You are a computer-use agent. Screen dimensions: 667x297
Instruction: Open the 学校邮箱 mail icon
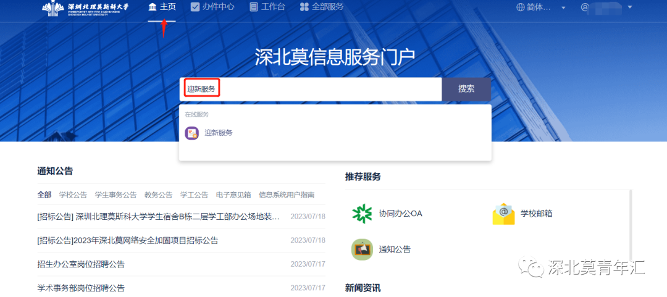(503, 214)
